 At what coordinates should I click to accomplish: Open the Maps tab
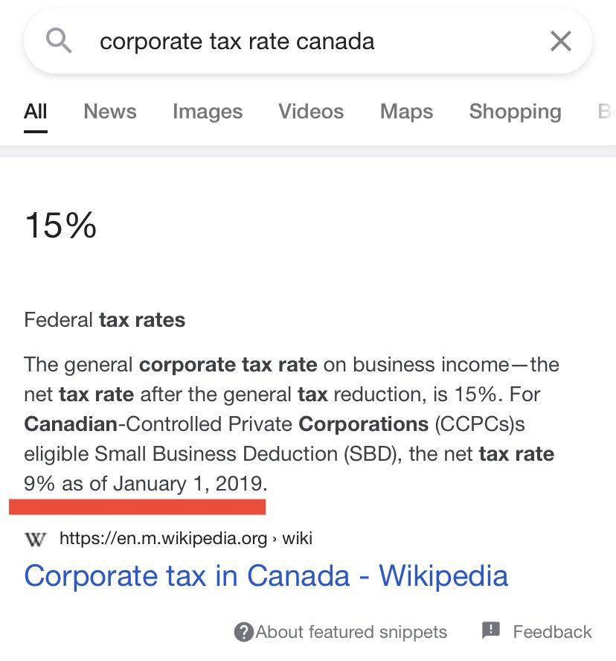click(406, 112)
